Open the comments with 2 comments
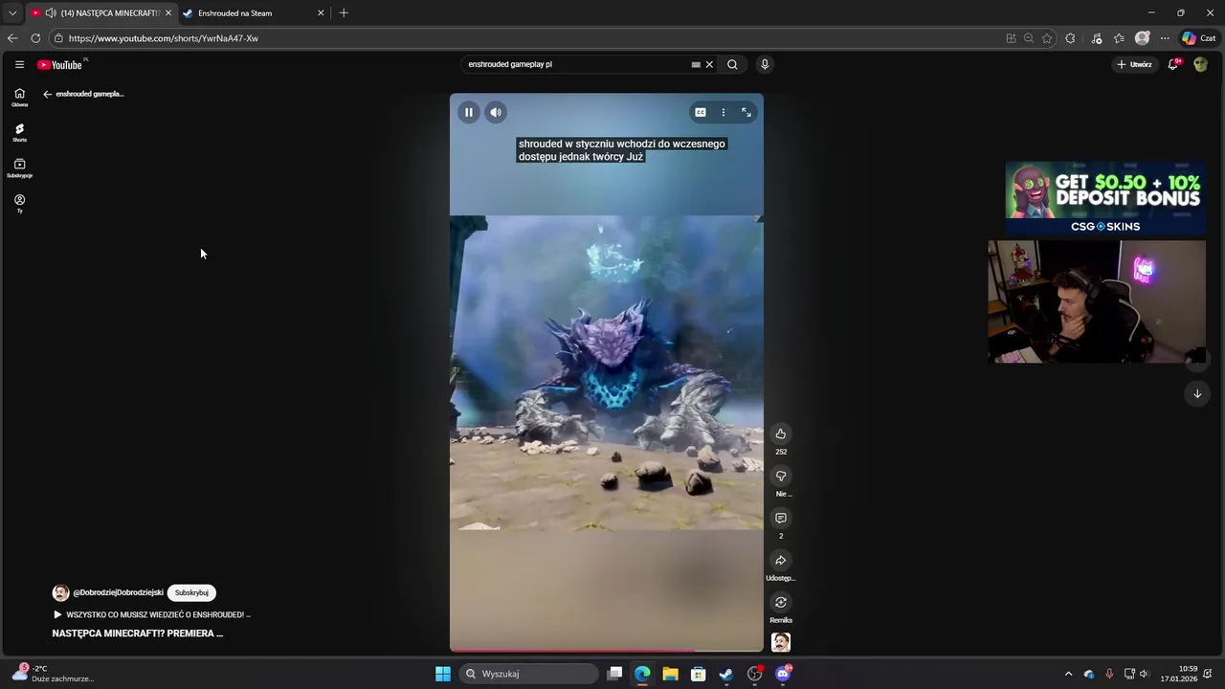1225x689 pixels. click(781, 518)
